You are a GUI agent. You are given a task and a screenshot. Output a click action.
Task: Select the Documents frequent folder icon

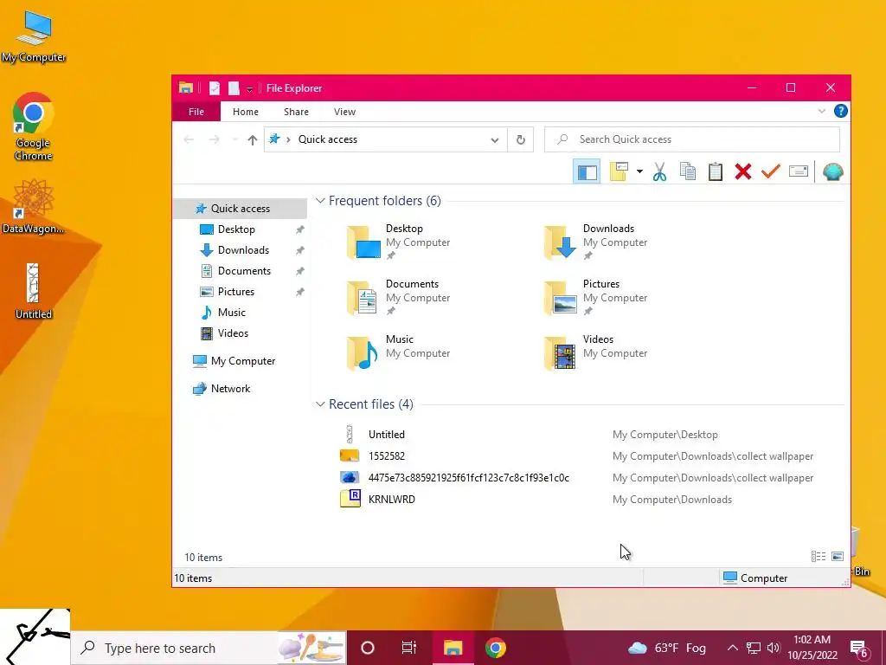pyautogui.click(x=363, y=298)
